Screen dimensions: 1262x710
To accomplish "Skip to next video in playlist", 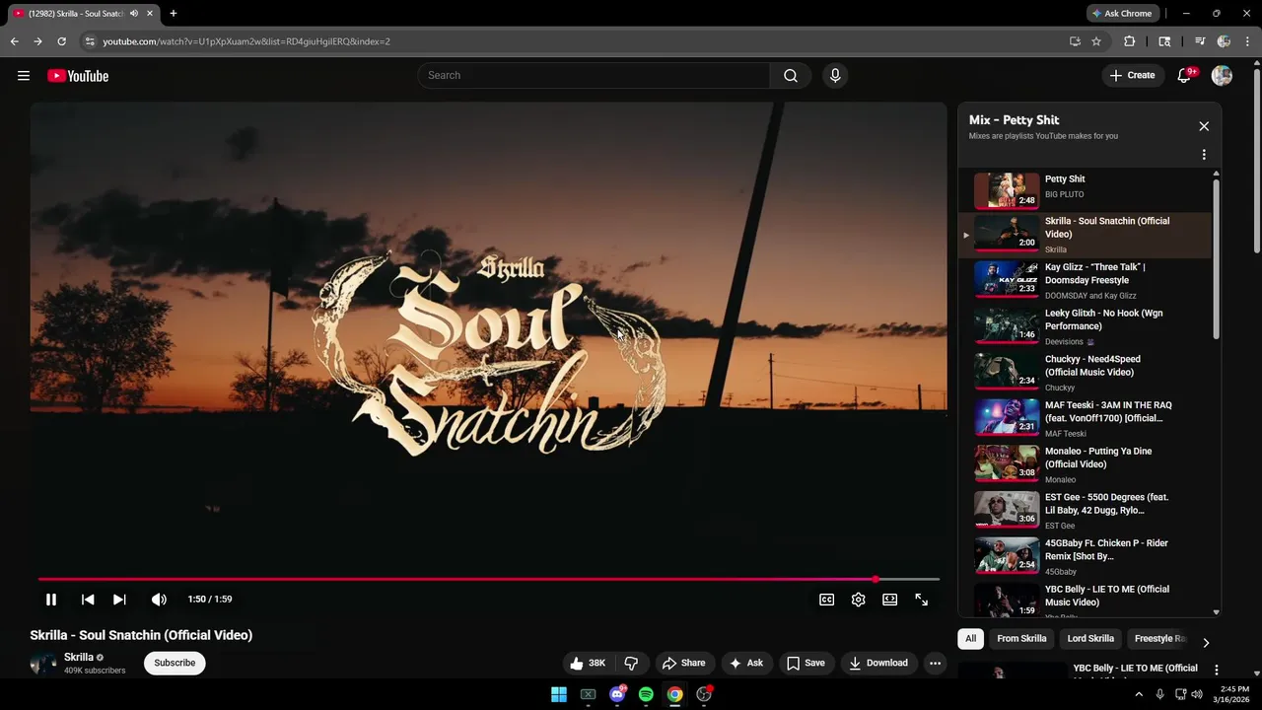I will click(x=119, y=600).
